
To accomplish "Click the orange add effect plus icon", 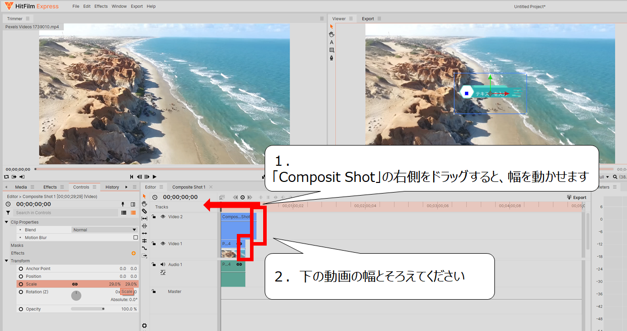I will pos(134,253).
